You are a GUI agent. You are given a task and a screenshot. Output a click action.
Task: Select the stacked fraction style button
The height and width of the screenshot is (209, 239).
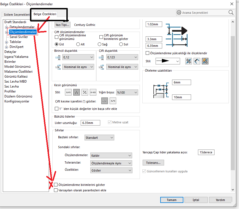(77, 93)
